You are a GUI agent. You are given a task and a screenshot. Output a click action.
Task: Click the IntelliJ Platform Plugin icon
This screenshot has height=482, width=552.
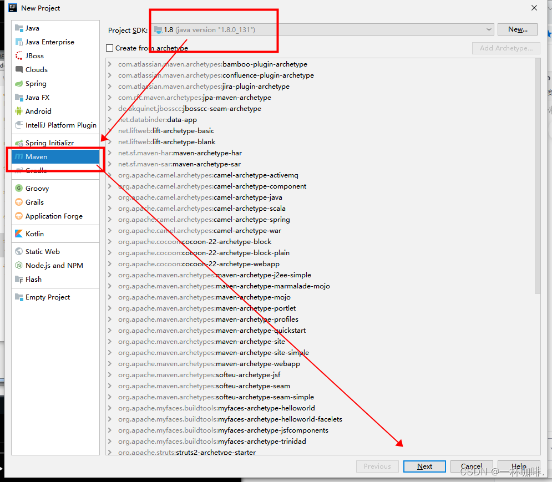tap(19, 125)
